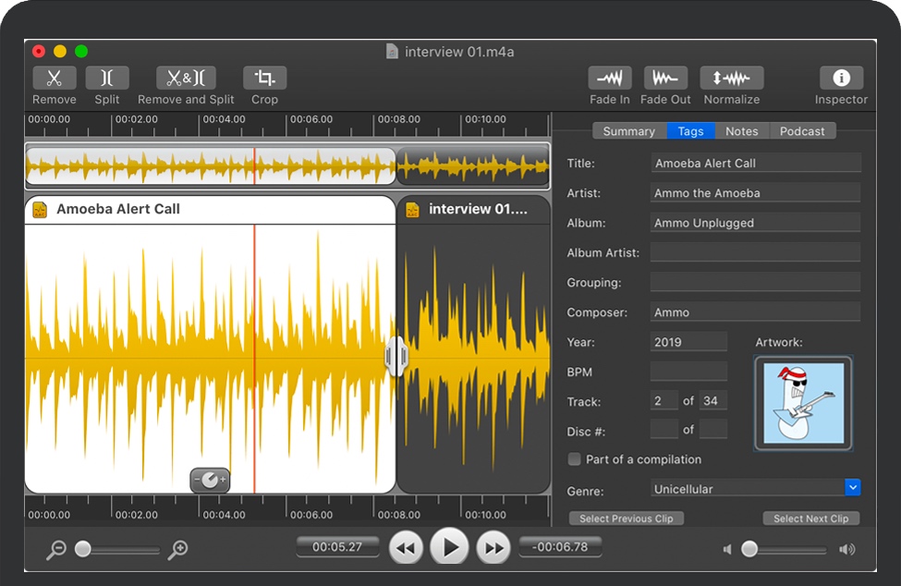Image resolution: width=901 pixels, height=586 pixels.
Task: Enable Part of a compilation checkbox
Action: coord(575,459)
